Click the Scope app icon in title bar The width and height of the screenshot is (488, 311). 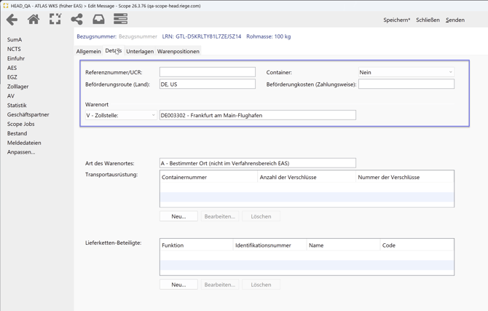[5, 5]
